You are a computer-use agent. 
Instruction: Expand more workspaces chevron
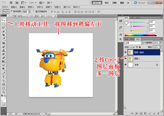click(x=128, y=3)
